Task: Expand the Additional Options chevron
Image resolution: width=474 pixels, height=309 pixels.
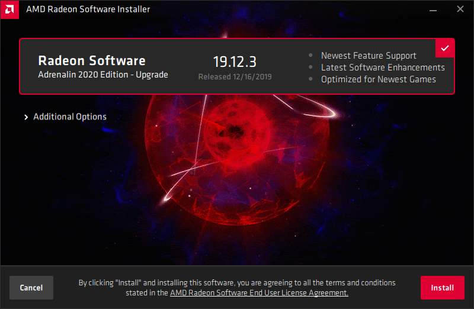Action: [26, 117]
